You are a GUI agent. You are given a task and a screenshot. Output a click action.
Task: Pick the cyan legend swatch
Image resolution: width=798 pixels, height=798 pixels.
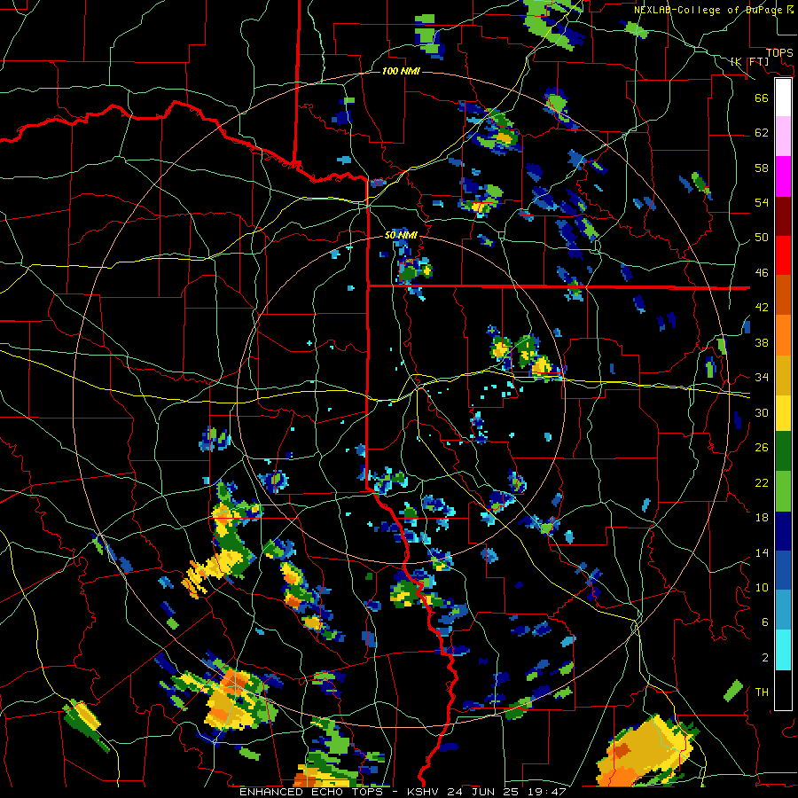click(783, 650)
